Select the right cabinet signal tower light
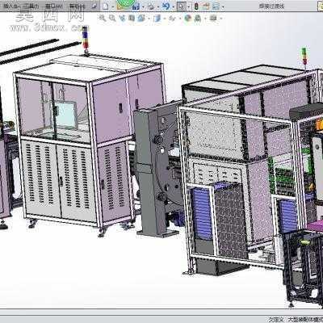The height and width of the screenshot is (323, 323). 304,57
